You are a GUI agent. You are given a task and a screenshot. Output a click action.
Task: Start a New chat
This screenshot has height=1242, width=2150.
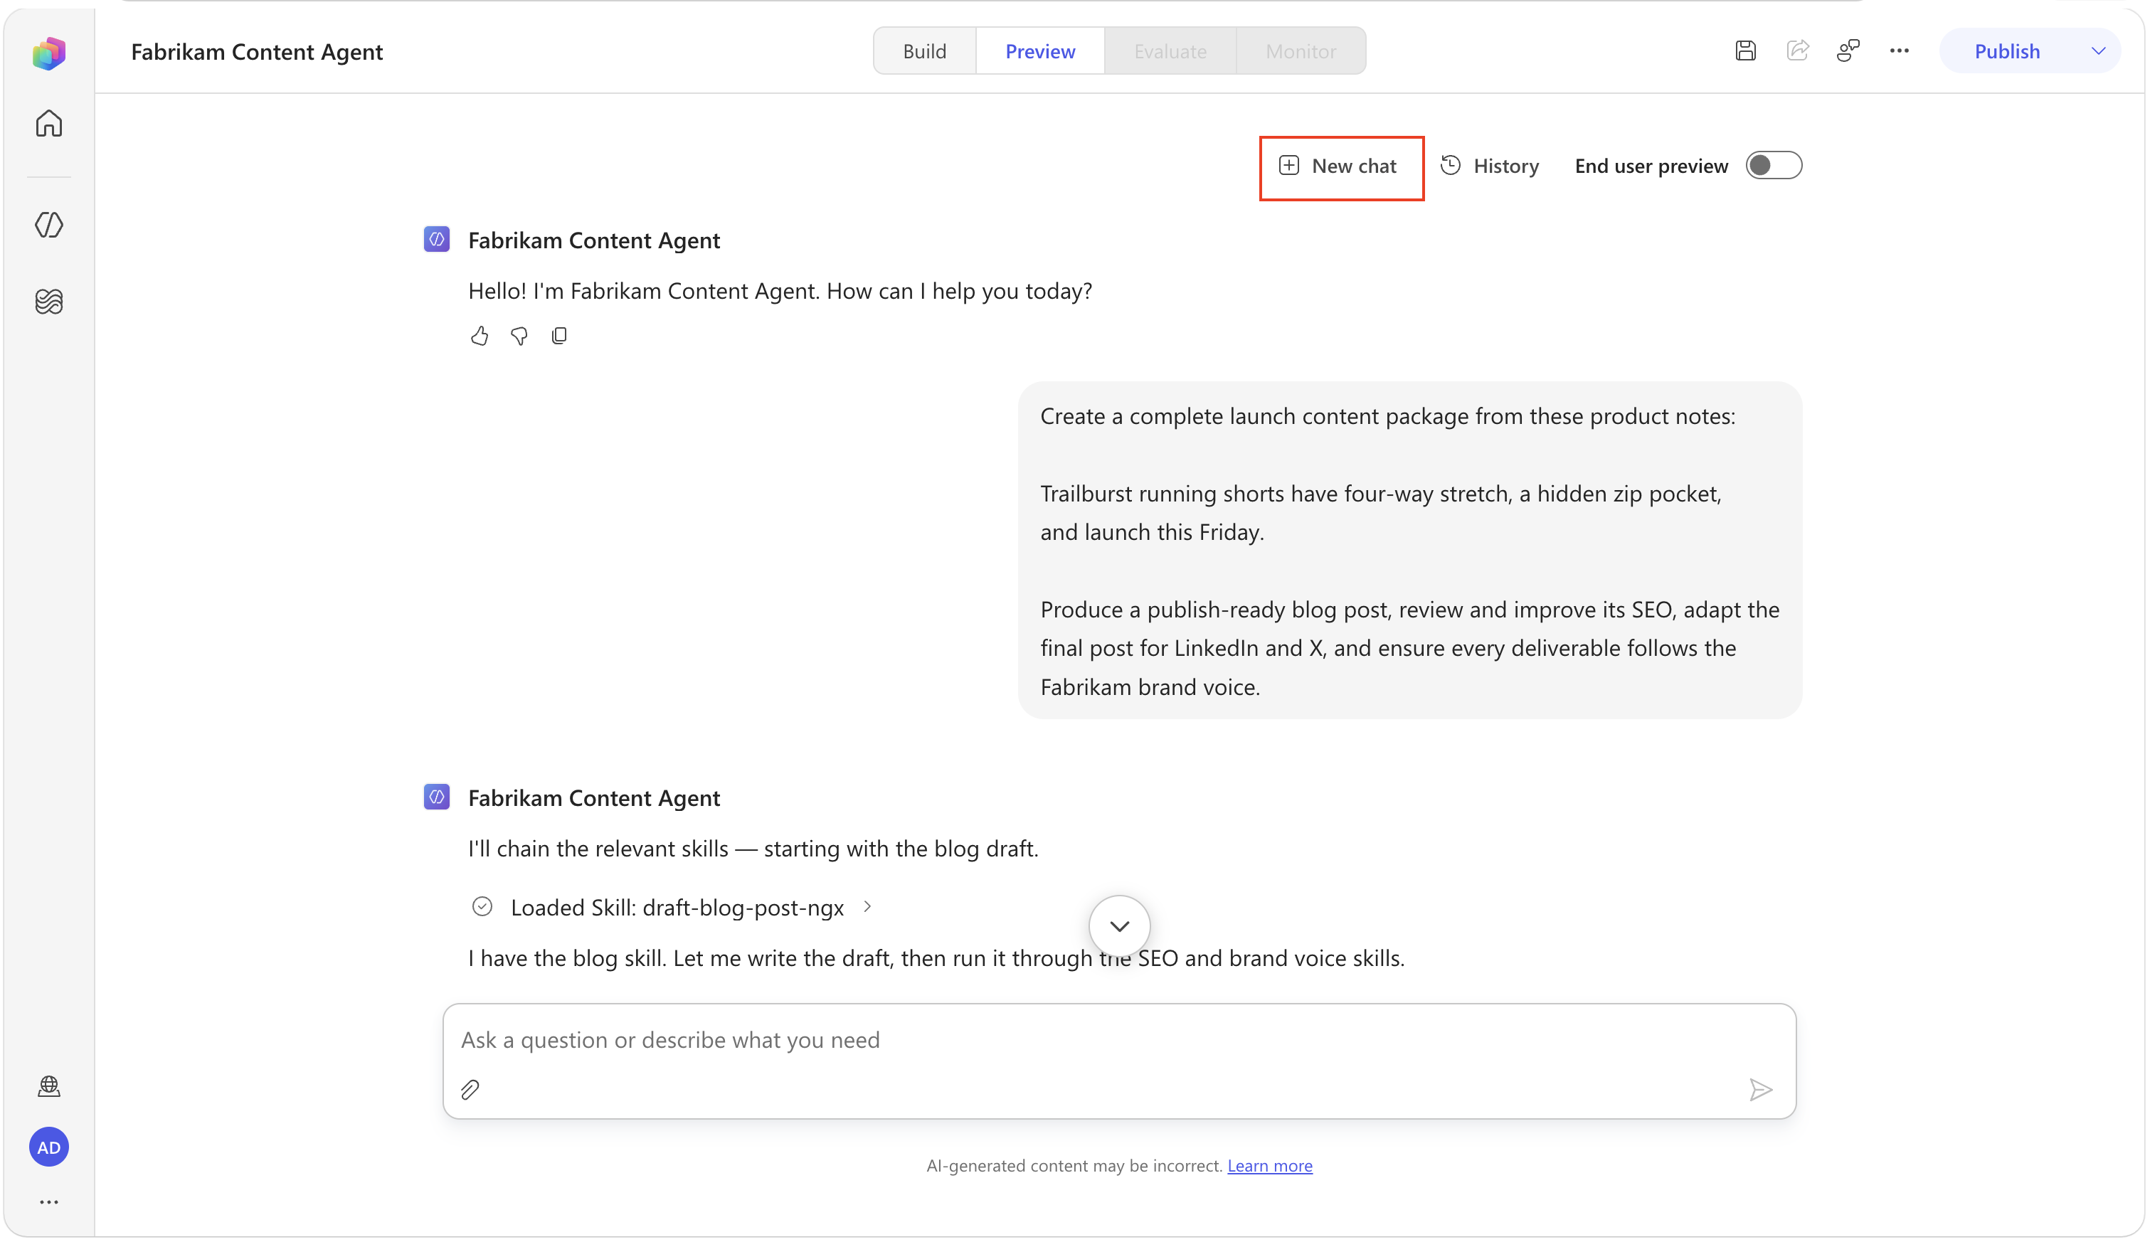click(1338, 166)
